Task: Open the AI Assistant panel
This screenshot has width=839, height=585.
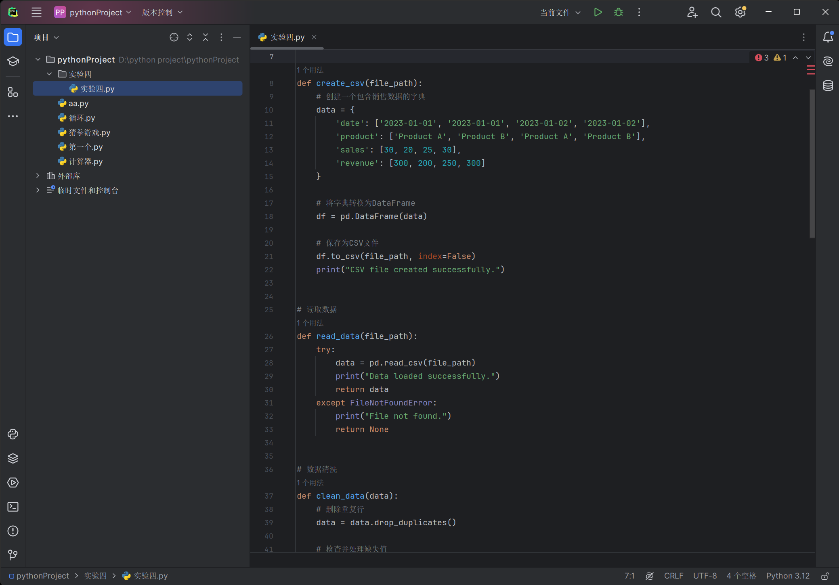Action: point(828,61)
